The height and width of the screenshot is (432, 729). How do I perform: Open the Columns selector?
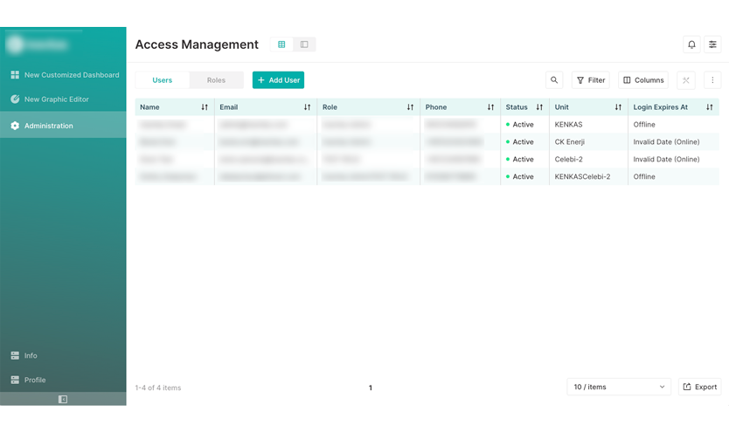click(x=643, y=80)
